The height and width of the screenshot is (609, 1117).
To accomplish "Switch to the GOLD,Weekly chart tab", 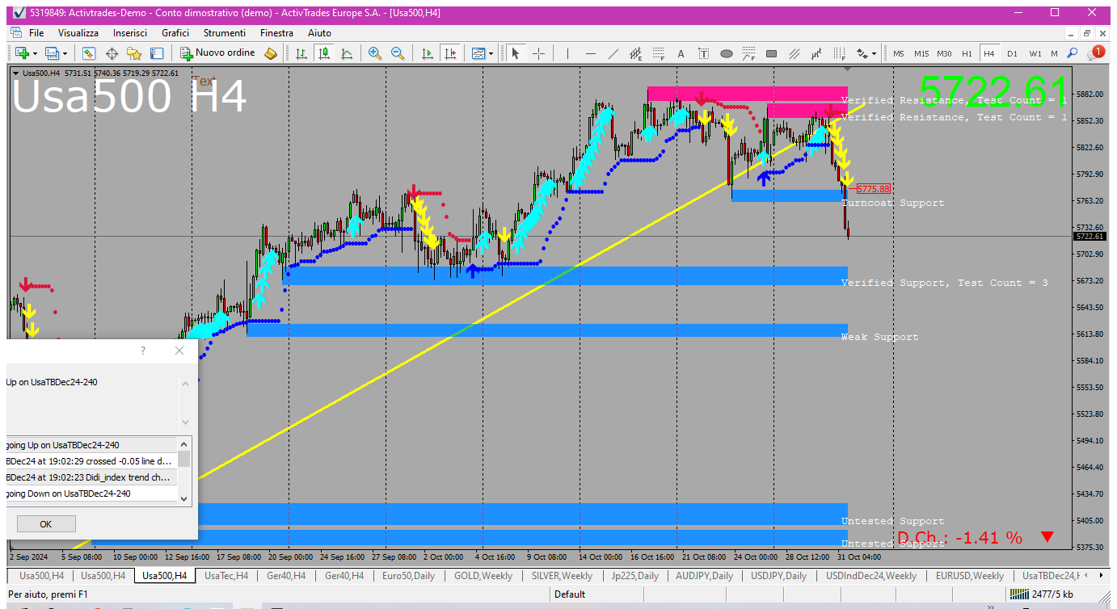I will coord(483,576).
